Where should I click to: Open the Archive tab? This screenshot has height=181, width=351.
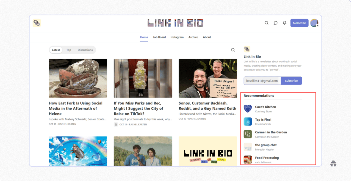point(193,37)
